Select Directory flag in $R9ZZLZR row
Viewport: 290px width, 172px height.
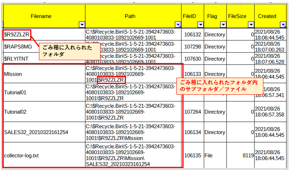[215, 34]
